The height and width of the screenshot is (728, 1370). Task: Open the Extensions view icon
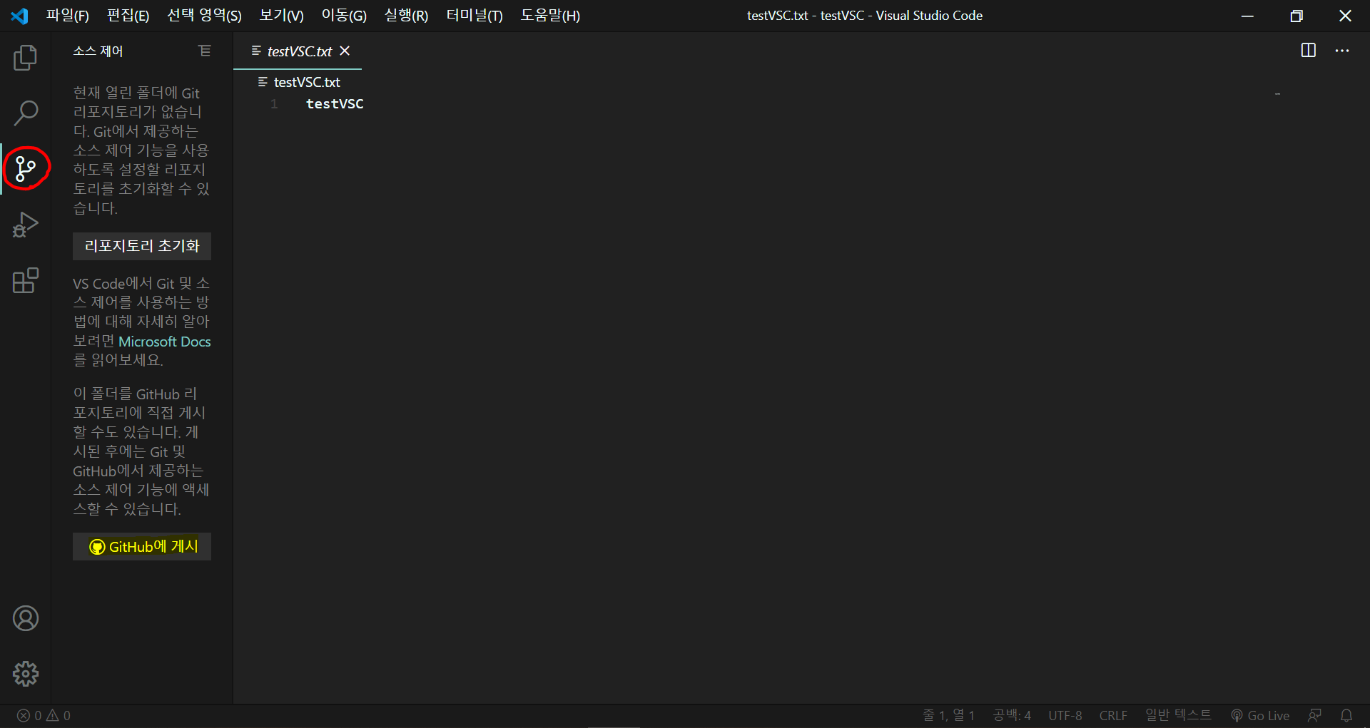[x=26, y=280]
